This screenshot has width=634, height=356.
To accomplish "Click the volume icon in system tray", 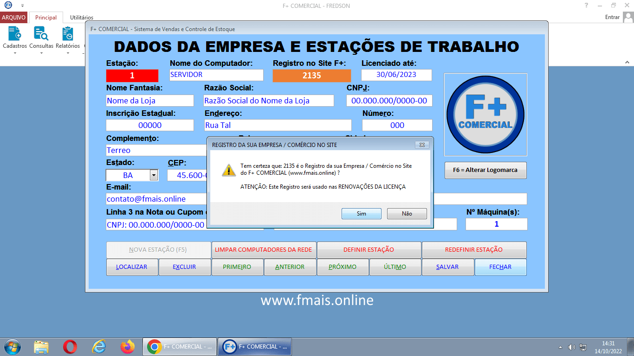I will click(572, 347).
